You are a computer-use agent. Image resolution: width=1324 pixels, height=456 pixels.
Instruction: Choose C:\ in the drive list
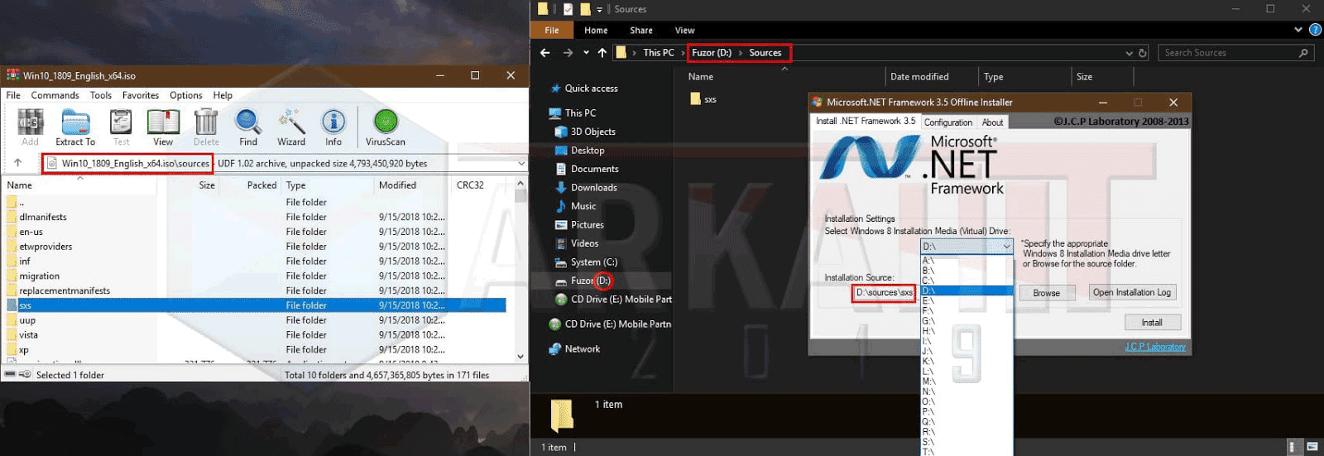point(967,281)
